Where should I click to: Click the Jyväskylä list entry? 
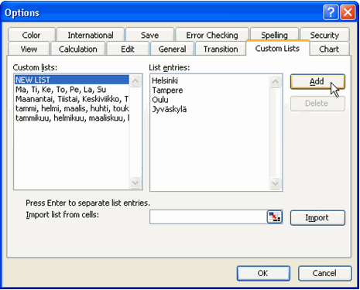tap(170, 109)
